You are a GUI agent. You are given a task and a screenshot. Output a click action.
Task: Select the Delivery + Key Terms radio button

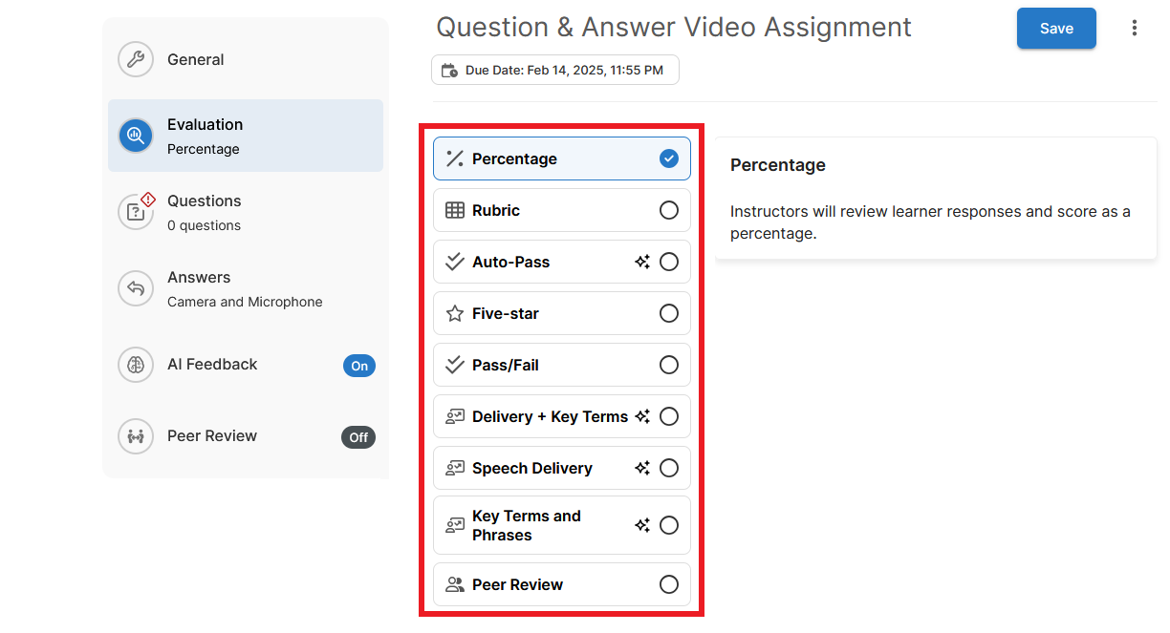[x=669, y=416]
